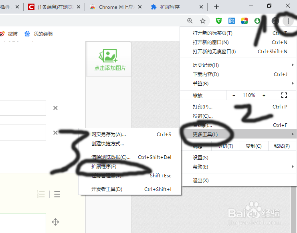This screenshot has width=297, height=233.
Task: Open the 我的经验 bookmark
Action: click(39, 34)
